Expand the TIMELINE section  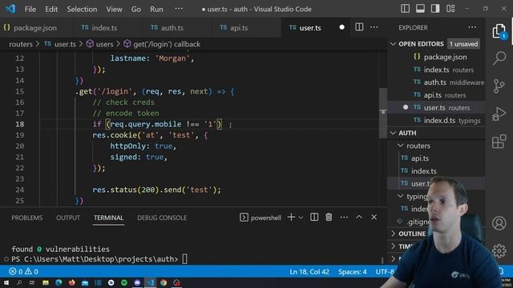394,246
